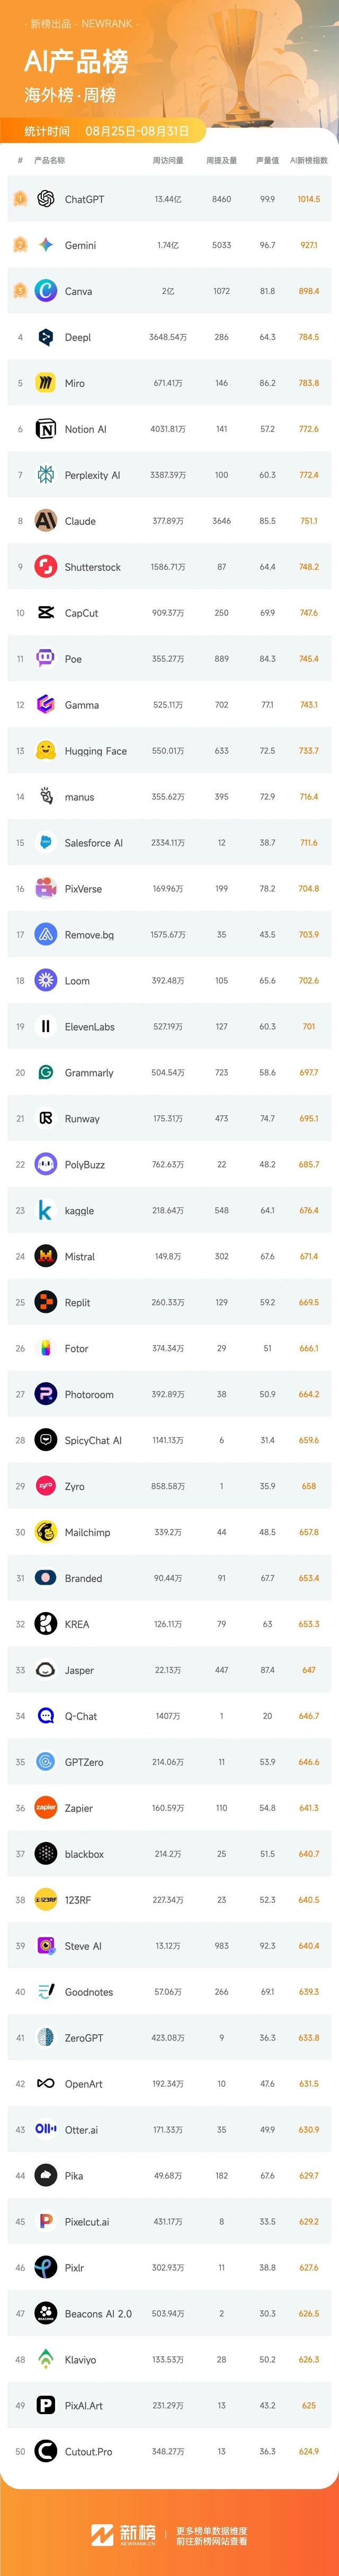Click the ChatGPT logo icon
339x2576 pixels.
[46, 199]
